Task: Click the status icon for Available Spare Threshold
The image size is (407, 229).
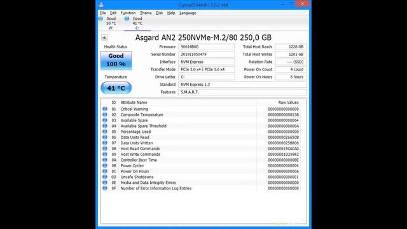Action: tap(105, 126)
